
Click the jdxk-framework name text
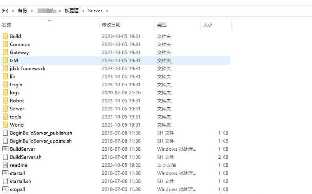[x=28, y=69]
